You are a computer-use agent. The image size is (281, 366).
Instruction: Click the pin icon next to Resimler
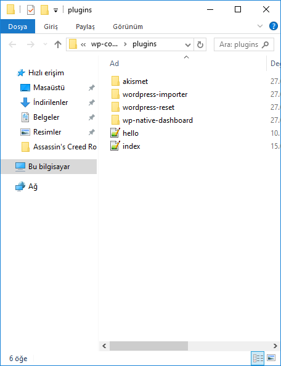[92, 132]
